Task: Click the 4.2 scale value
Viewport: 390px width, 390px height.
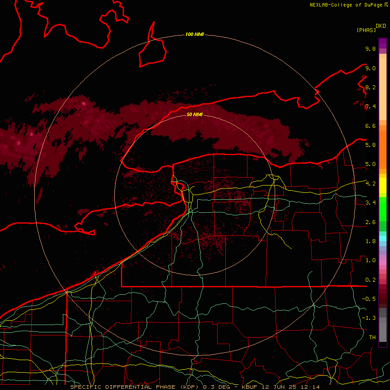Action: click(x=370, y=184)
